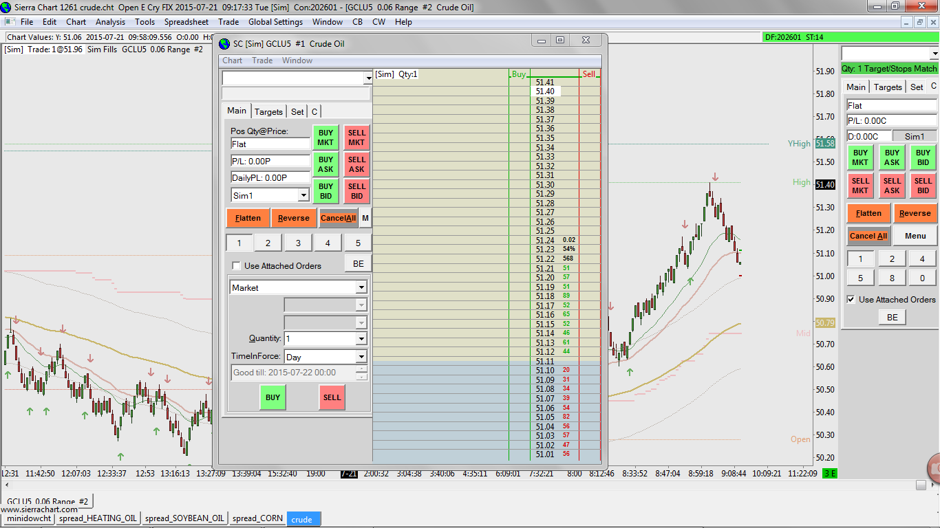The height and width of the screenshot is (528, 940).
Task: Click the BE button in the trade window
Action: point(359,263)
